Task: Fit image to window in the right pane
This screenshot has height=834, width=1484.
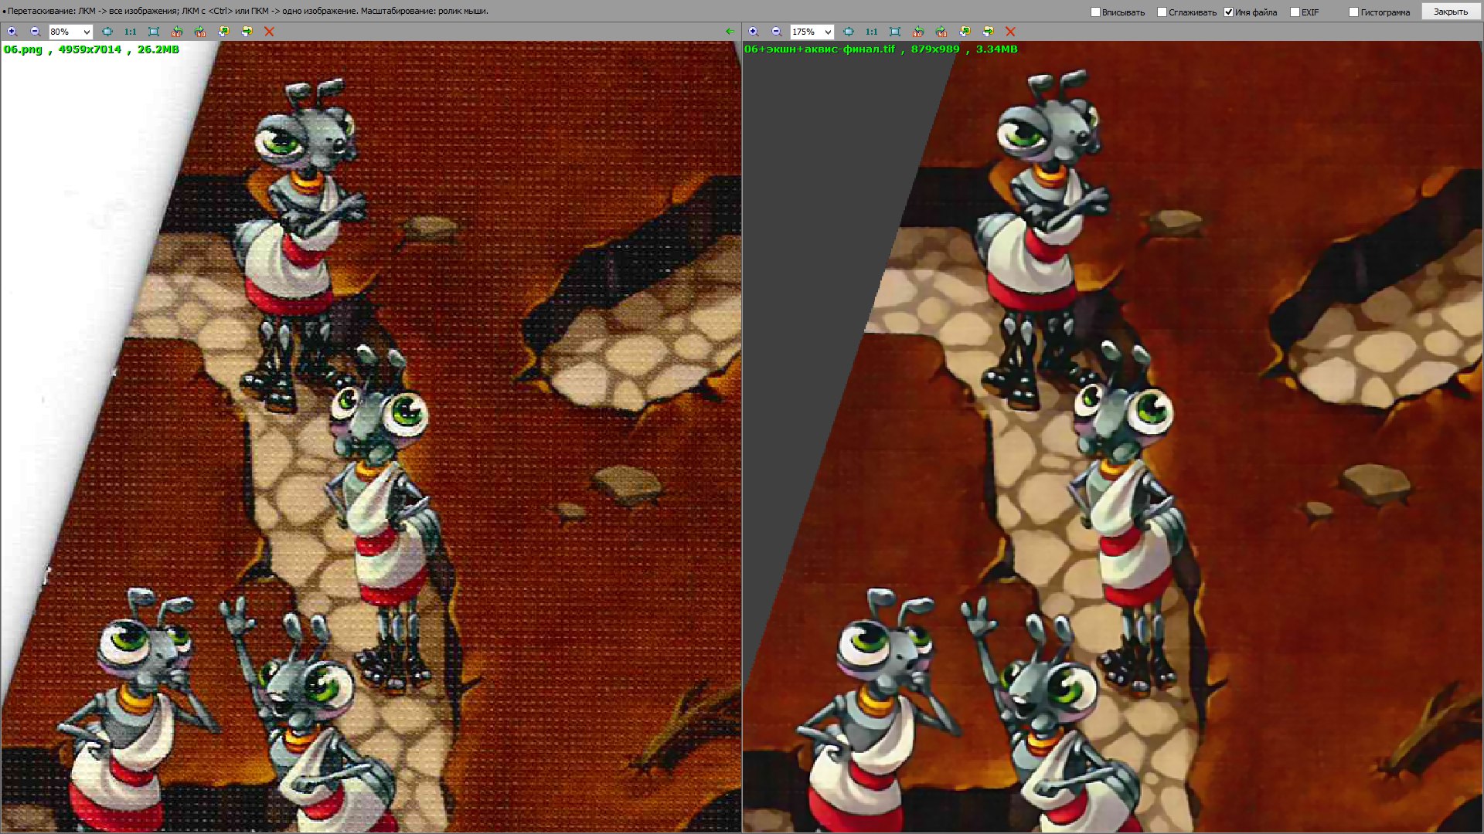Action: click(x=849, y=32)
